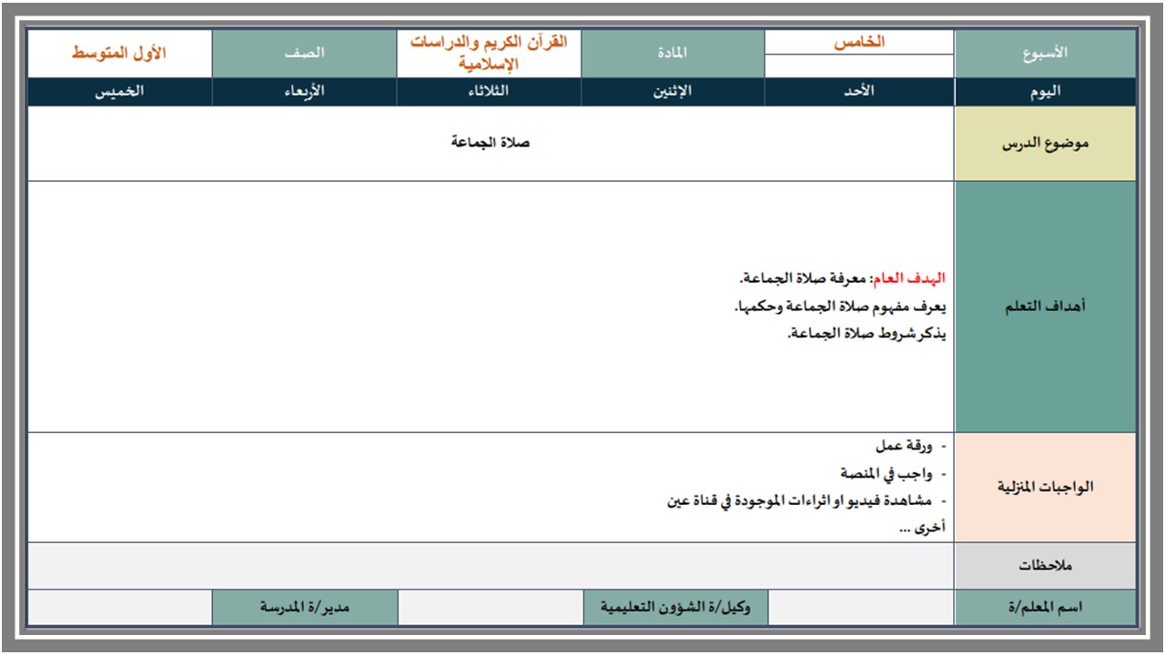Click the الأسبوع header cell
The height and width of the screenshot is (655, 1165).
pos(1045,54)
